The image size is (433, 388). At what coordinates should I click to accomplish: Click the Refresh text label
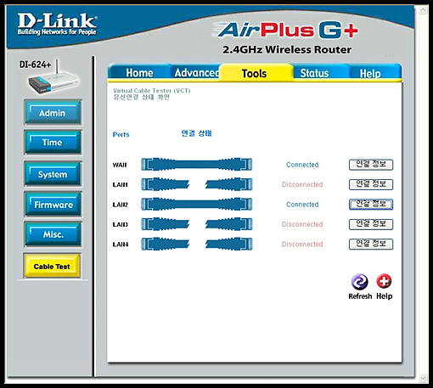[360, 296]
